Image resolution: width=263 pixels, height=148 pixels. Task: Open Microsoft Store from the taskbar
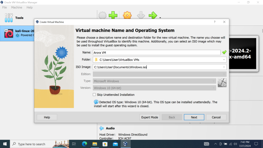click(105, 144)
